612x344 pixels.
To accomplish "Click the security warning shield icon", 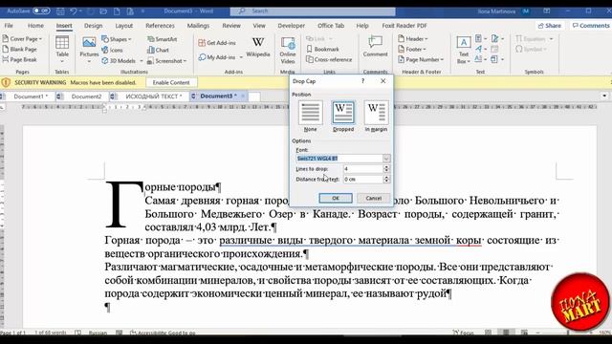I will (6, 82).
